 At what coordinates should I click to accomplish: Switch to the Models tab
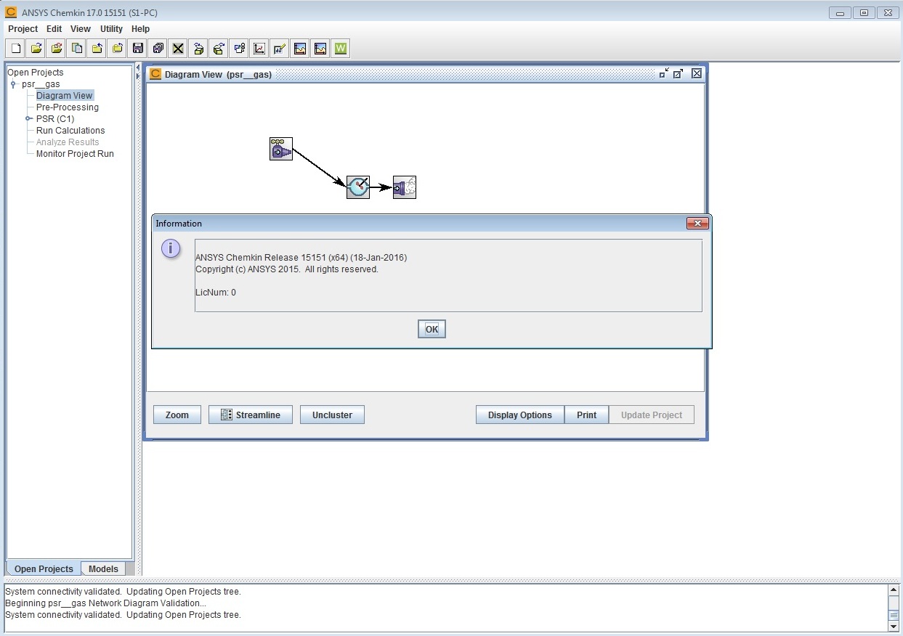pyautogui.click(x=103, y=569)
